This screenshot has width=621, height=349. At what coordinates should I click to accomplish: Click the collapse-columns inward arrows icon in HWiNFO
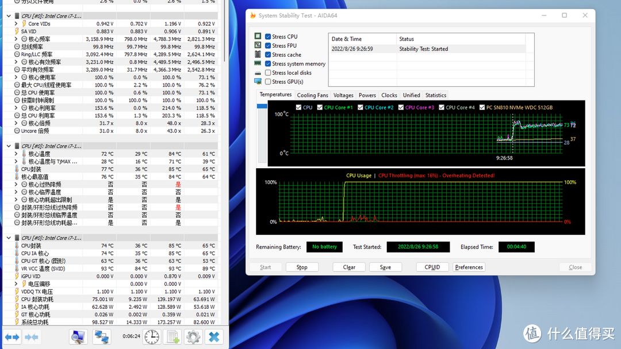tap(32, 337)
